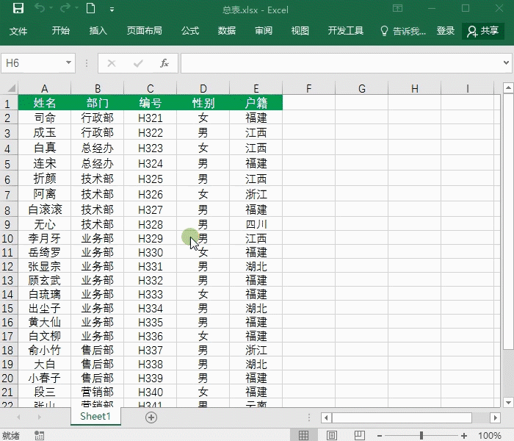Switch to Page Break Preview mode
This screenshot has height=441, width=514.
[x=358, y=436]
